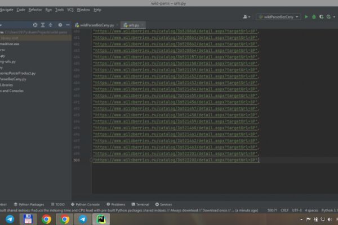The width and height of the screenshot is (338, 225).
Task: Open the Navigate menu
Action: point(6,10)
